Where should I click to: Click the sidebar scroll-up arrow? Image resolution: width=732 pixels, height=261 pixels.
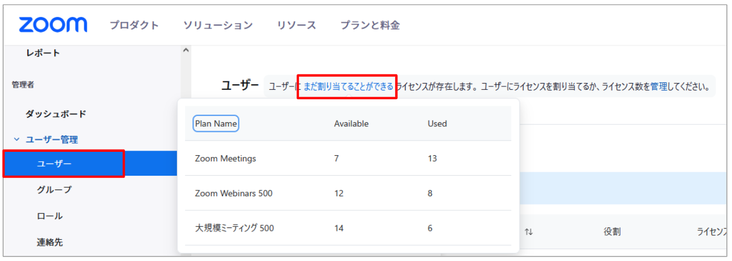click(x=186, y=50)
